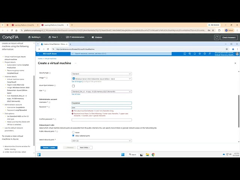The image size is (240, 180).
Task: Open the Select inbound ports dropdown
Action: coord(102,141)
